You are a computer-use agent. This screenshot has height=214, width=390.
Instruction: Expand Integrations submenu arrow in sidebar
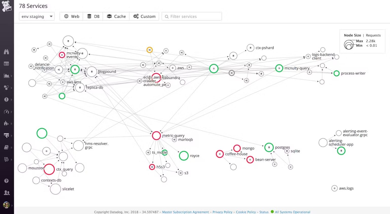[11, 123]
